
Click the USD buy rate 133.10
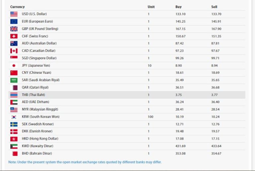[181, 14]
